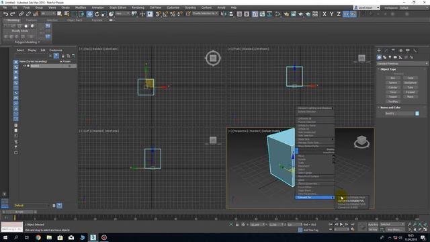Toggle visibility eye of Box001

(x=25, y=66)
